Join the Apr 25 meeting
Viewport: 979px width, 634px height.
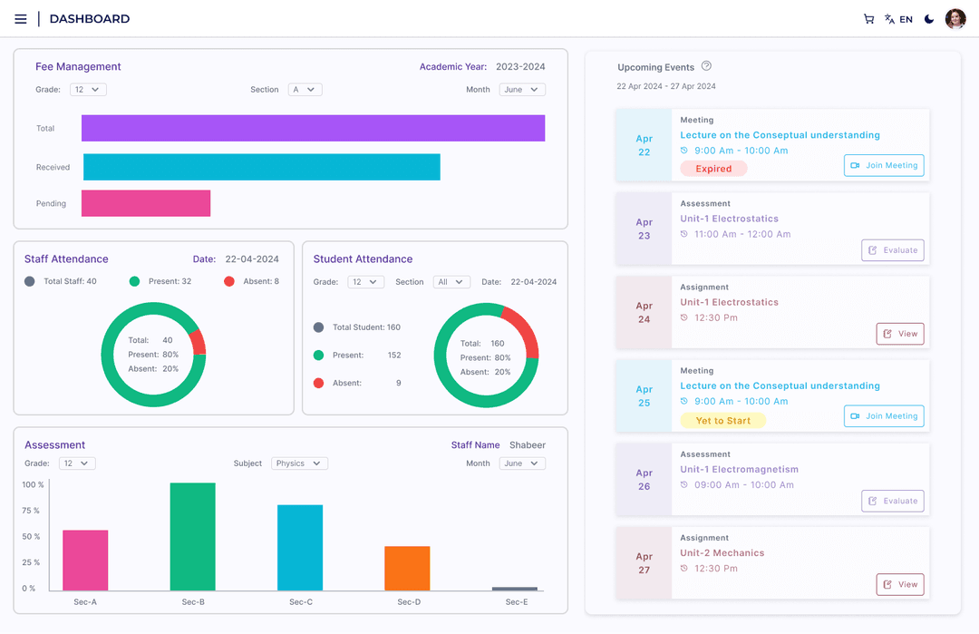point(884,416)
